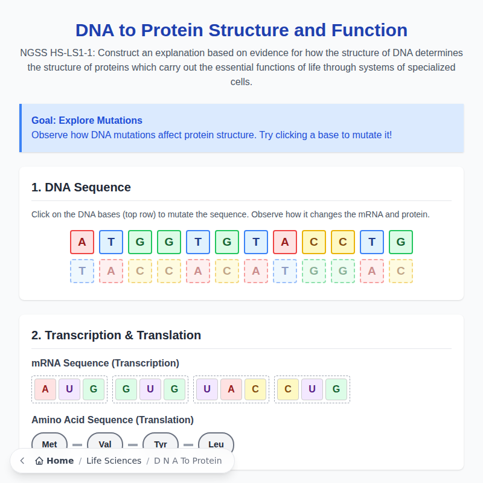Click the AUG codon in the mRNA sequence

[x=69, y=389]
